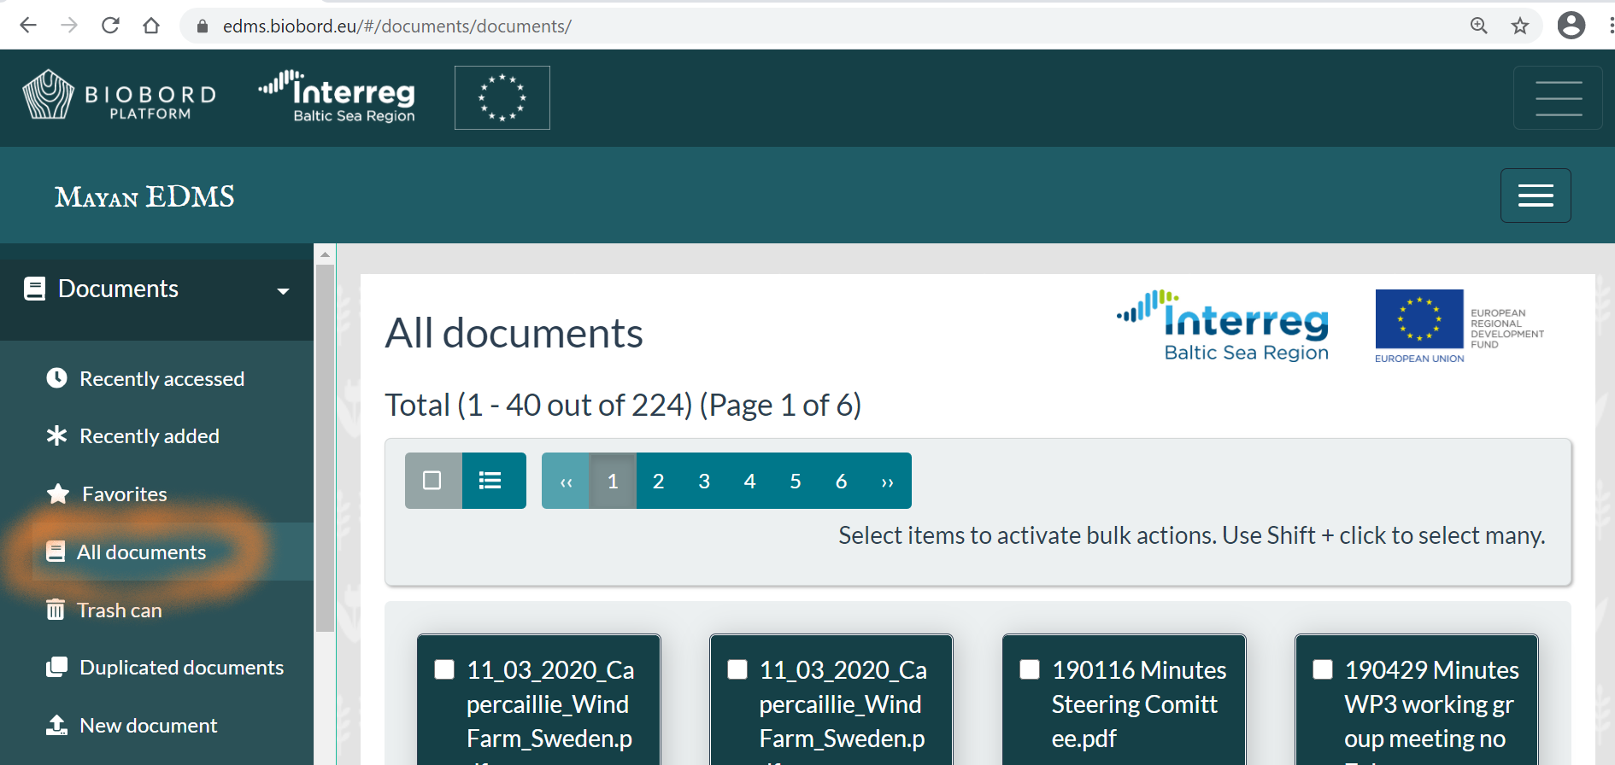Open the browser profile account icon
Viewport: 1615px width, 765px height.
pos(1571,26)
